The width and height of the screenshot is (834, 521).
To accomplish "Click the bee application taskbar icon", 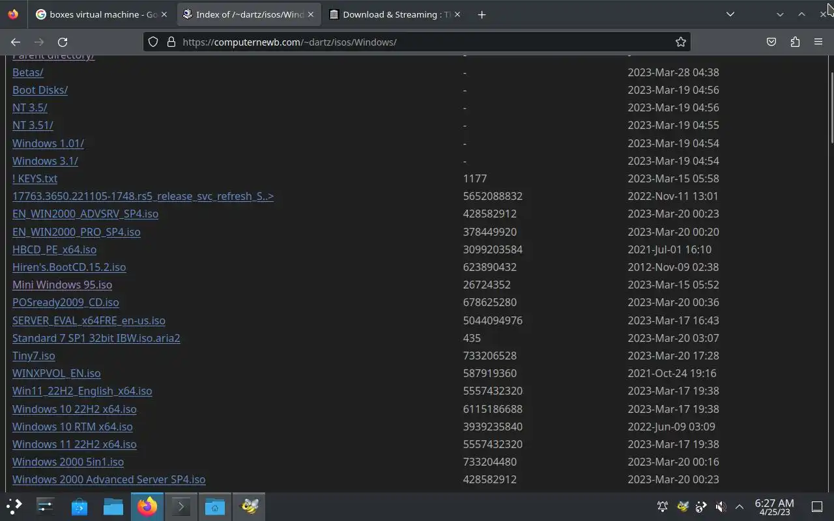I will click(249, 506).
